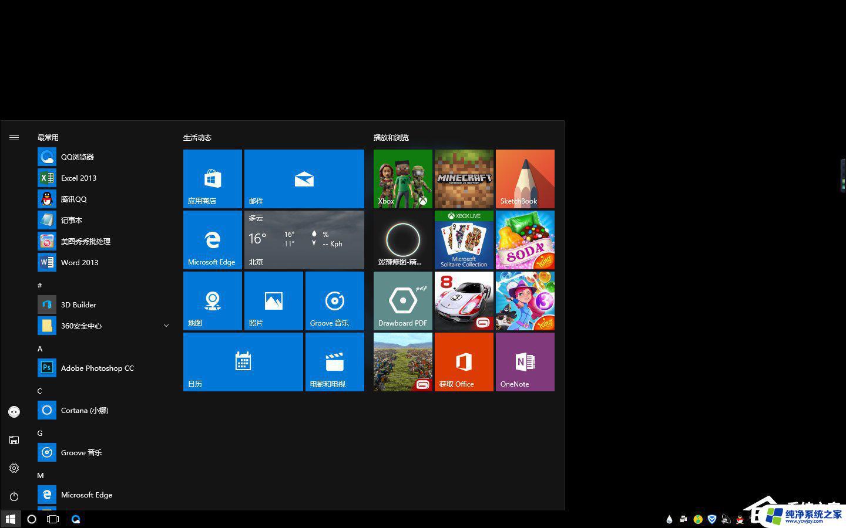
Task: Click the blue shield security tray icon
Action: point(712,519)
